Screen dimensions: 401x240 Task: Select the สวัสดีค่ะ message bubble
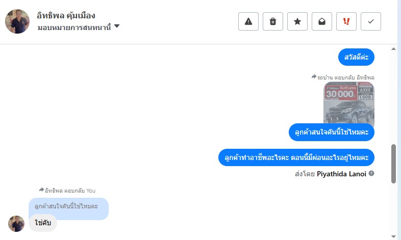[x=356, y=57]
